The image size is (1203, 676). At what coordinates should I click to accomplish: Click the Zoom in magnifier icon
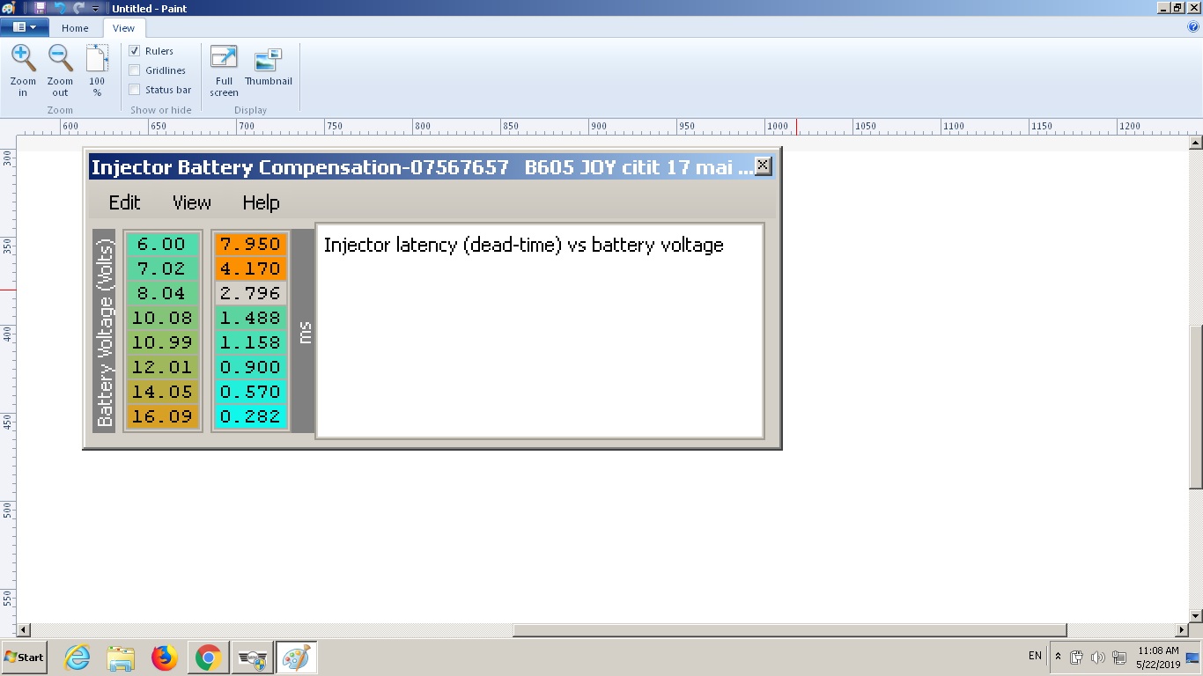pyautogui.click(x=23, y=60)
